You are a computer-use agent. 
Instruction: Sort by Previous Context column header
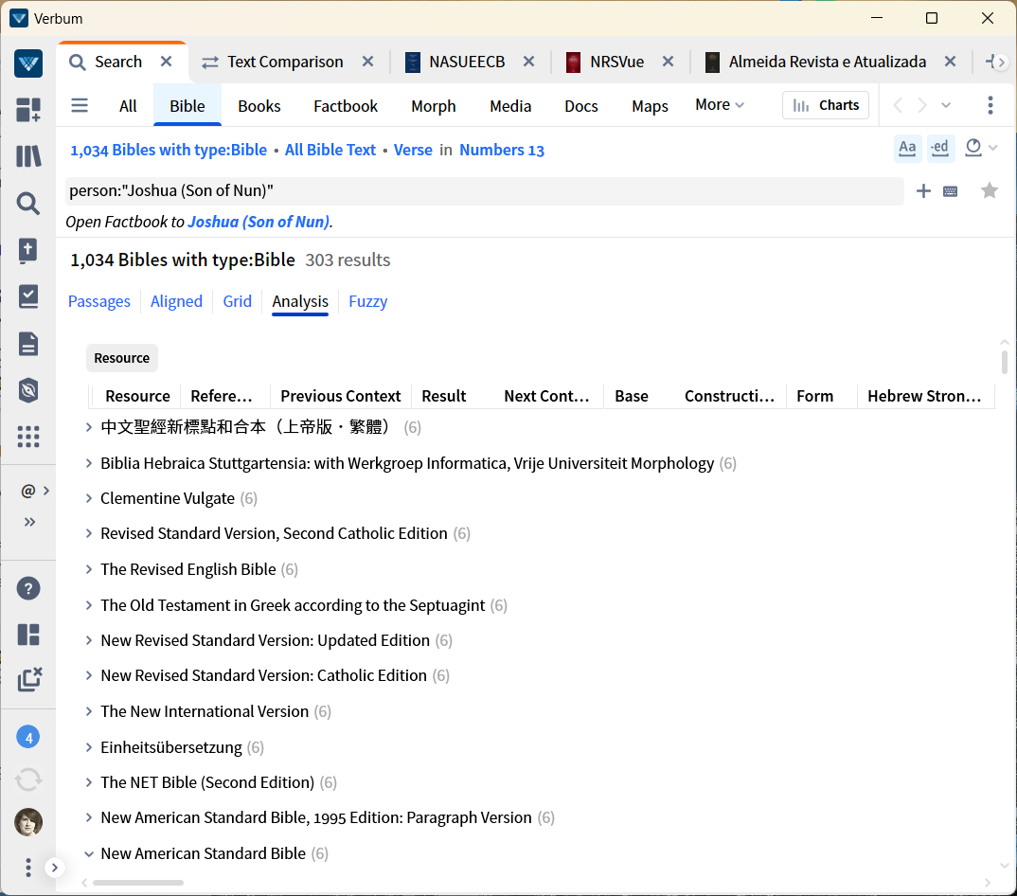pyautogui.click(x=341, y=396)
